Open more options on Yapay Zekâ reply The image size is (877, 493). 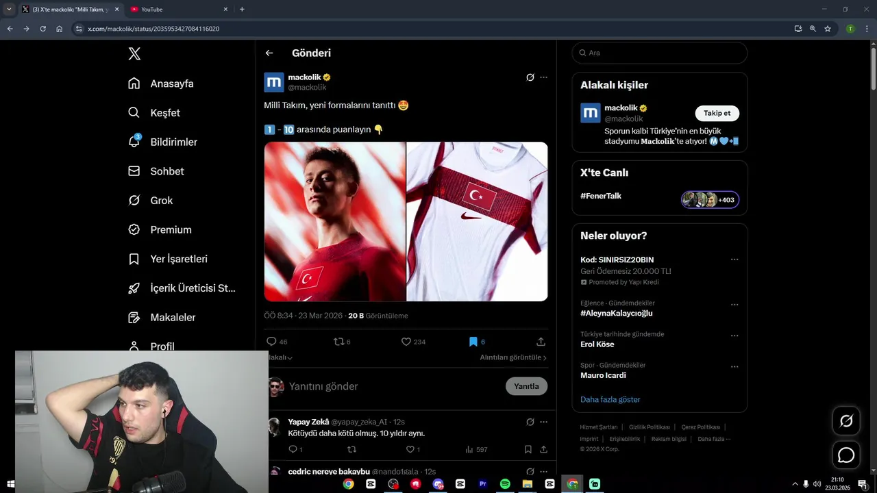pos(543,422)
